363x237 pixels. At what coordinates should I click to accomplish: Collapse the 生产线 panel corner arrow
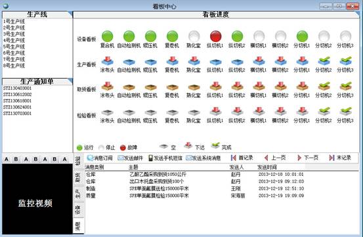(70, 14)
